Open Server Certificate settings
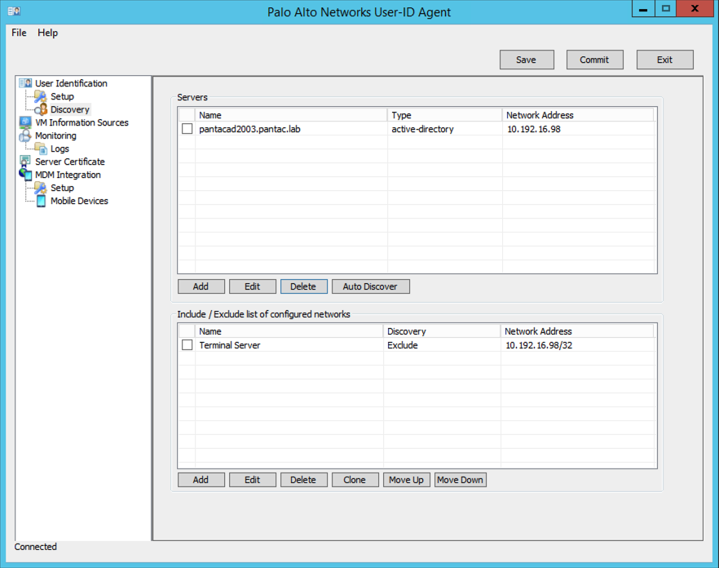This screenshot has height=568, width=719. (x=68, y=161)
